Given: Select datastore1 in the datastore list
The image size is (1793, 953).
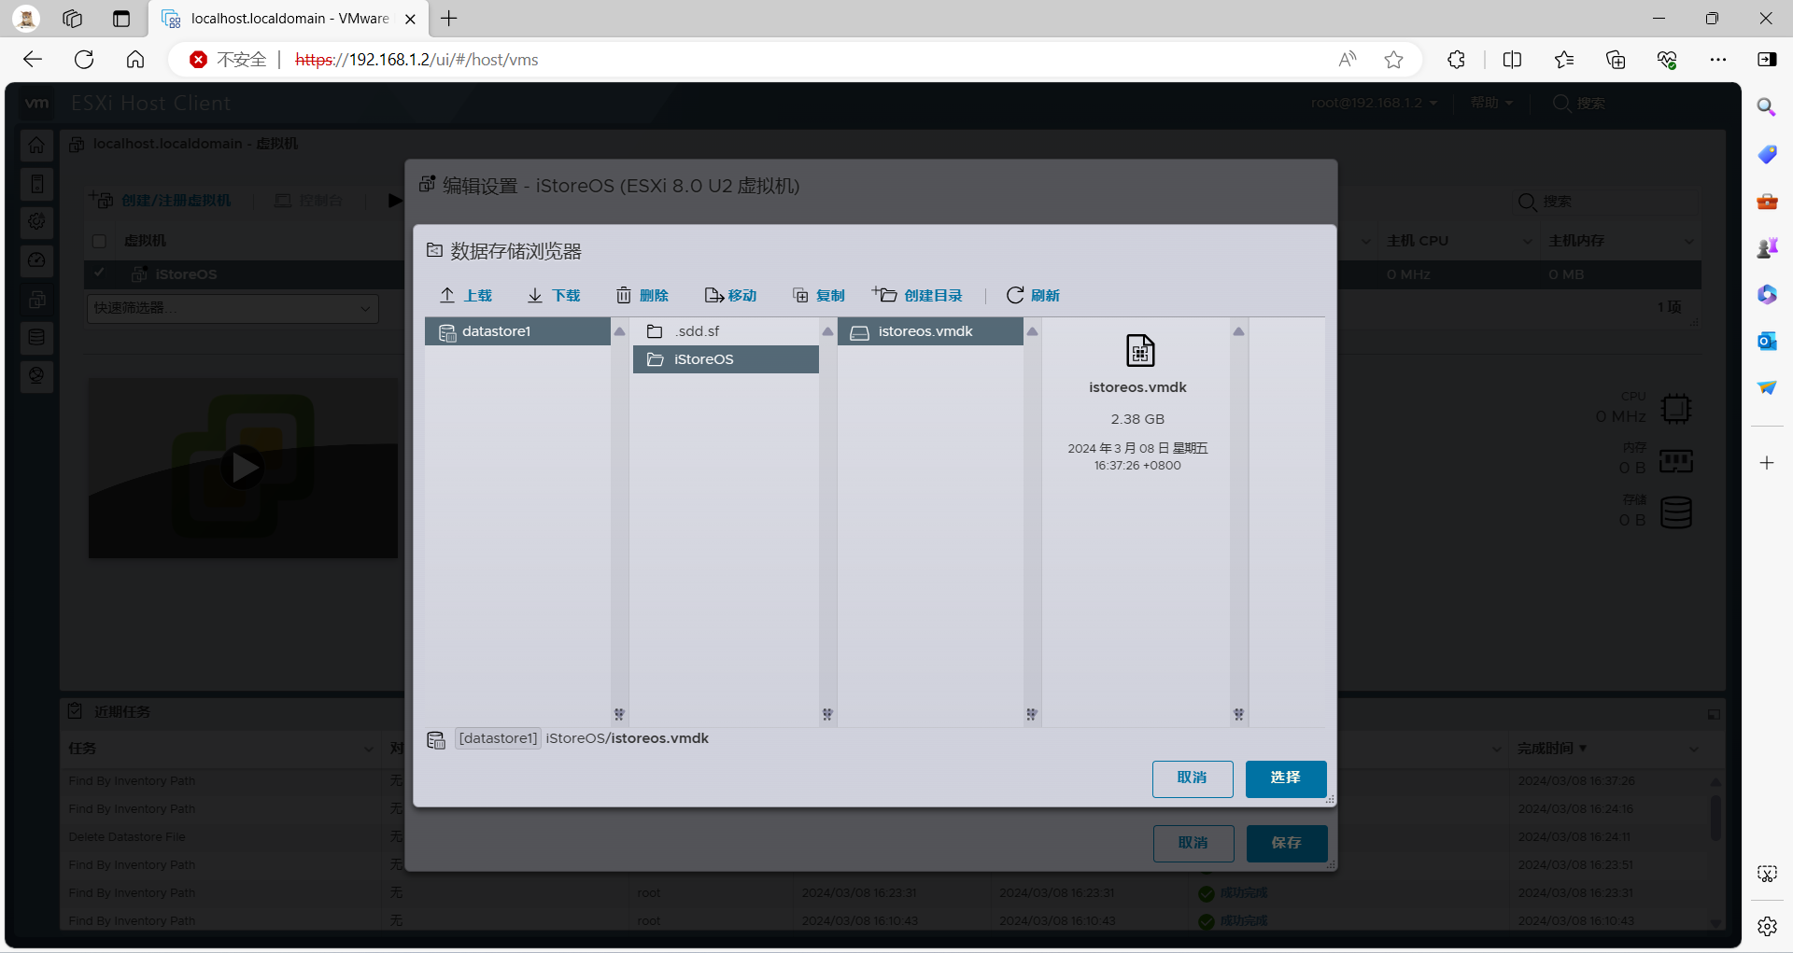Looking at the screenshot, I should [517, 331].
